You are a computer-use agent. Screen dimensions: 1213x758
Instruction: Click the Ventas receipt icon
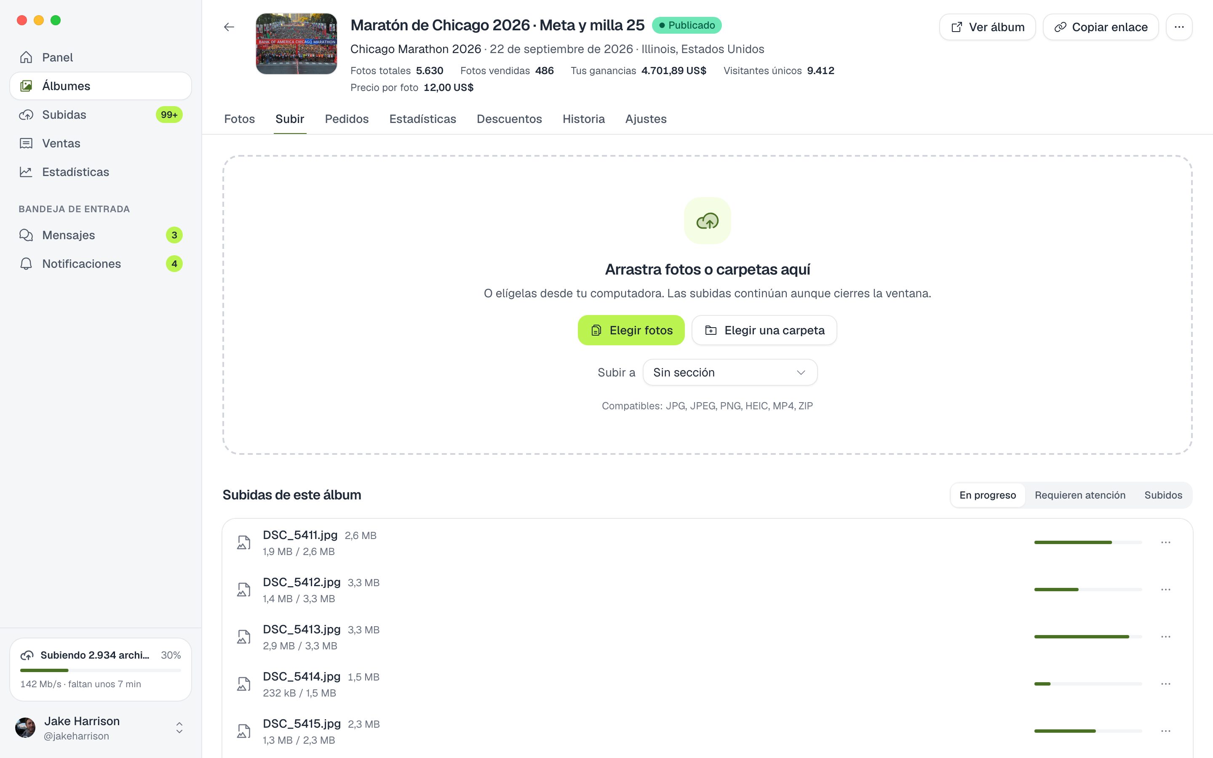coord(26,143)
